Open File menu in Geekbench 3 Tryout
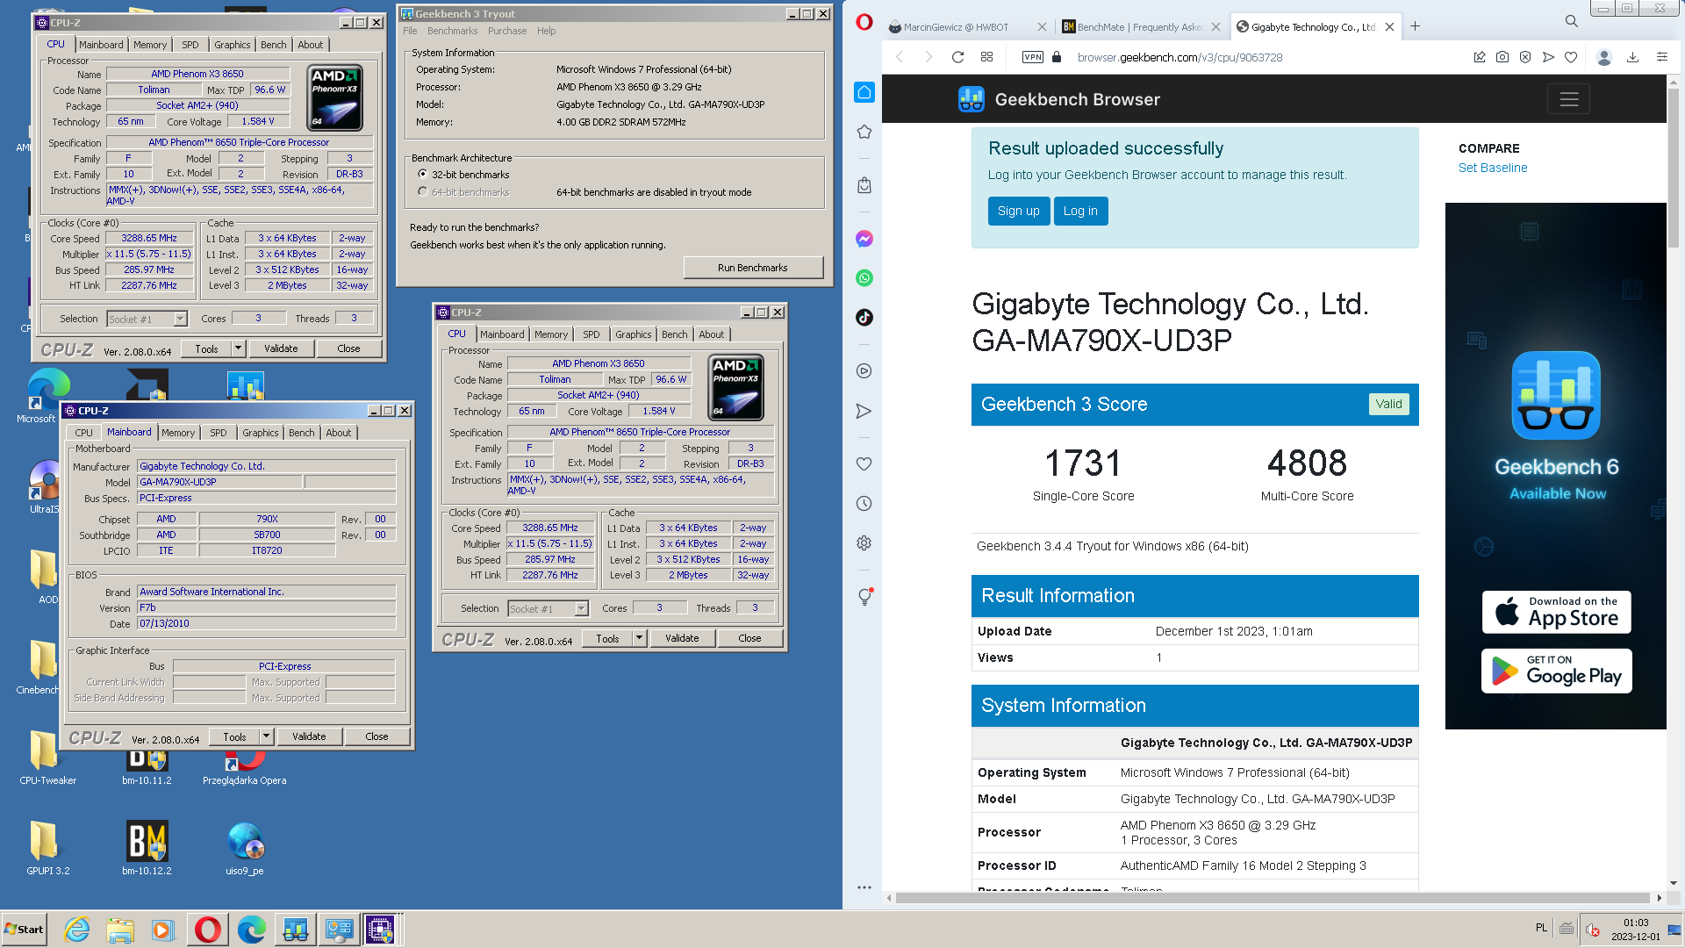Viewport: 1685px width, 948px height. click(x=410, y=31)
